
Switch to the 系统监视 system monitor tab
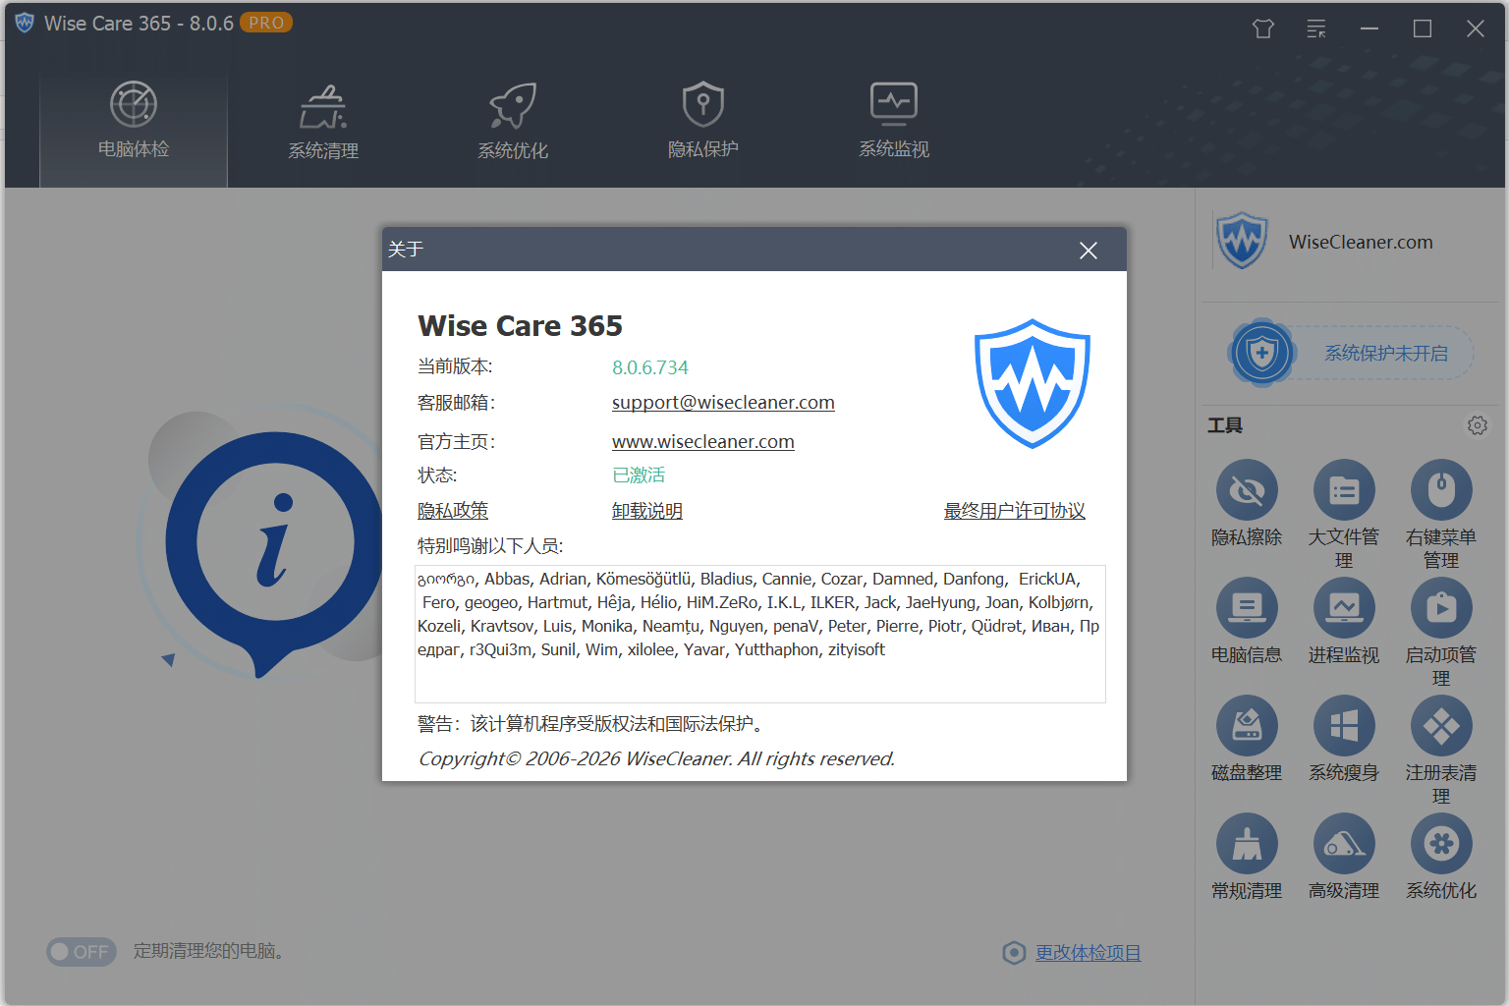click(x=894, y=121)
